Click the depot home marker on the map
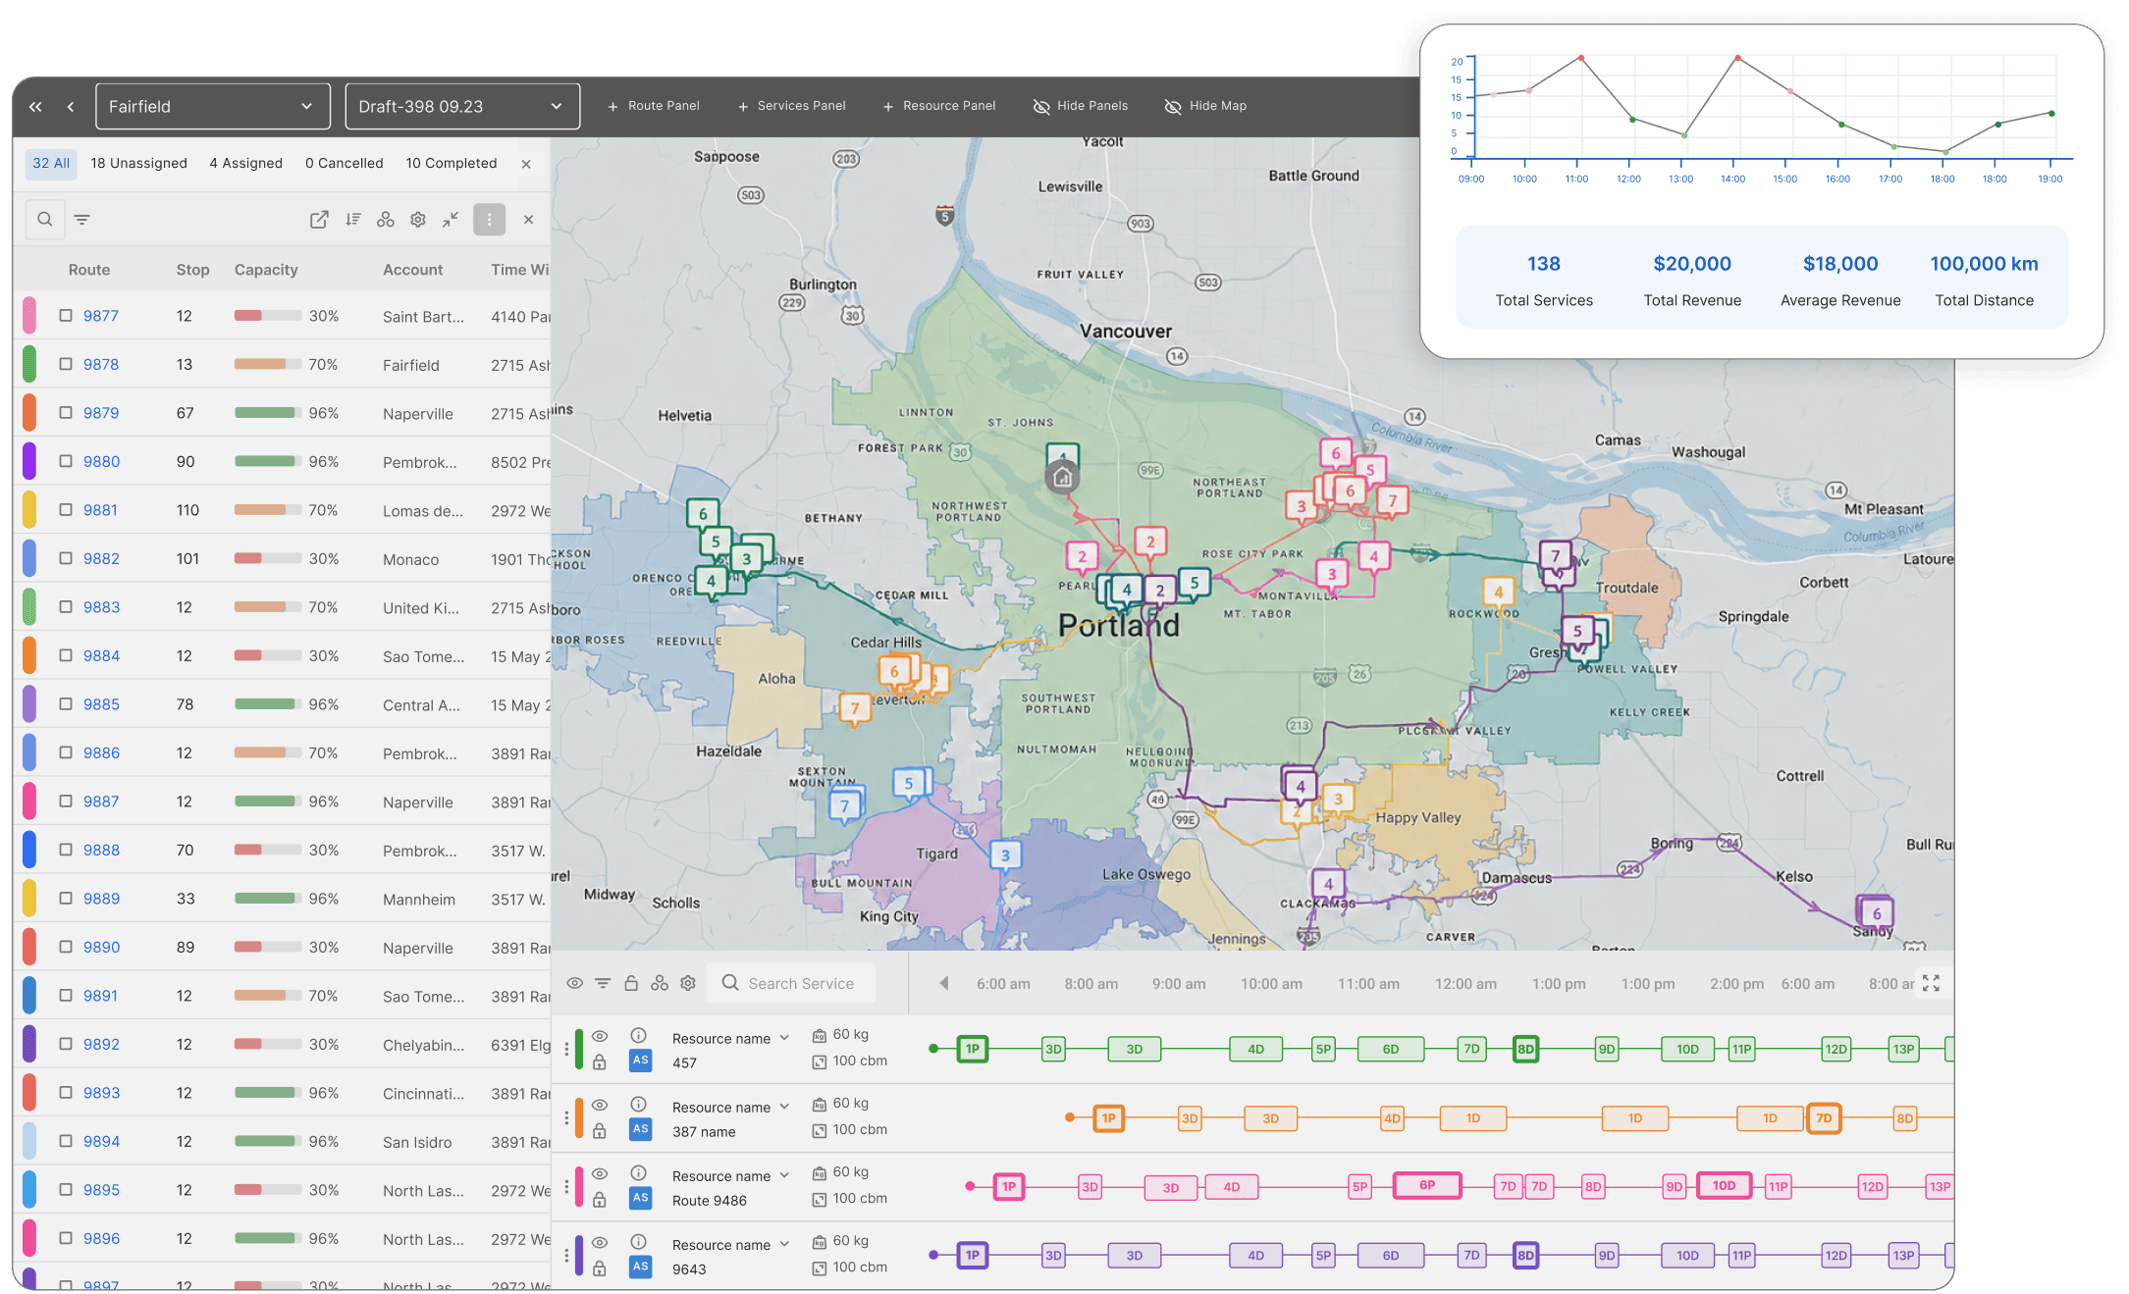2129x1294 pixels. [1062, 477]
